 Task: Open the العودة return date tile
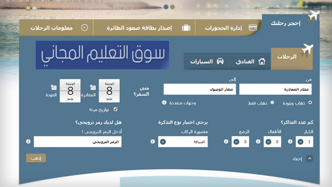click(70, 91)
